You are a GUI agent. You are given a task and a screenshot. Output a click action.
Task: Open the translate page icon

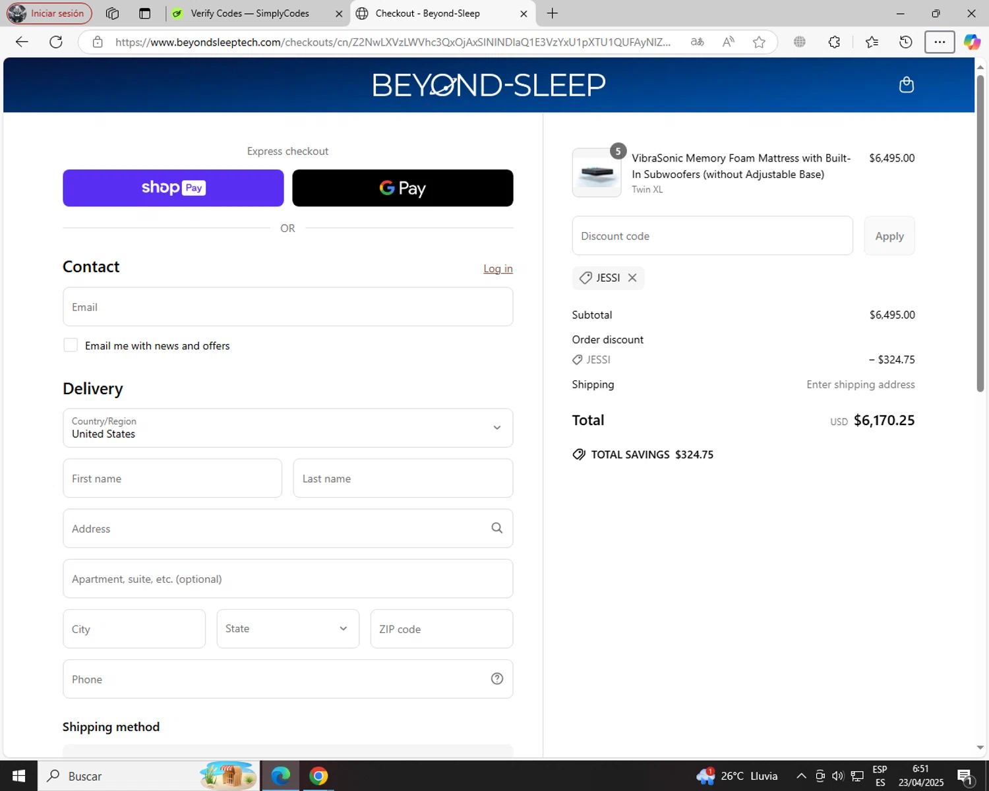(697, 42)
